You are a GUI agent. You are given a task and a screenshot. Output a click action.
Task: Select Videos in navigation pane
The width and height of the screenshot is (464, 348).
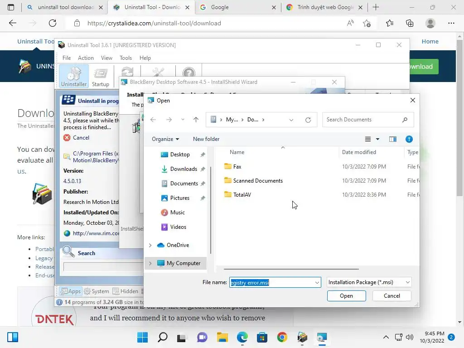(x=178, y=227)
